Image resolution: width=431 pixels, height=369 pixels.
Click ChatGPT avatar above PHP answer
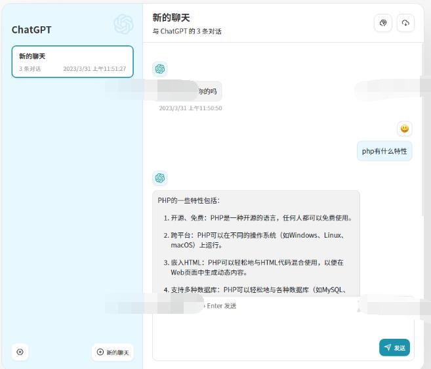point(160,178)
